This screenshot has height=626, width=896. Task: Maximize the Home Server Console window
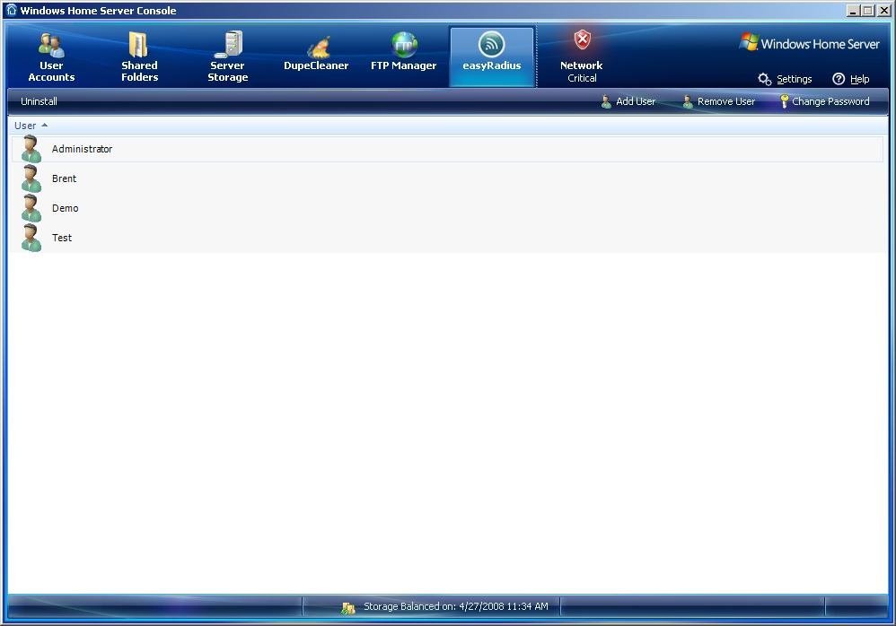point(867,10)
